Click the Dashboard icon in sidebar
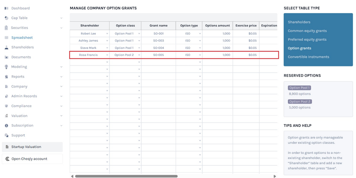This screenshot has width=356, height=178. click(x=6, y=8)
